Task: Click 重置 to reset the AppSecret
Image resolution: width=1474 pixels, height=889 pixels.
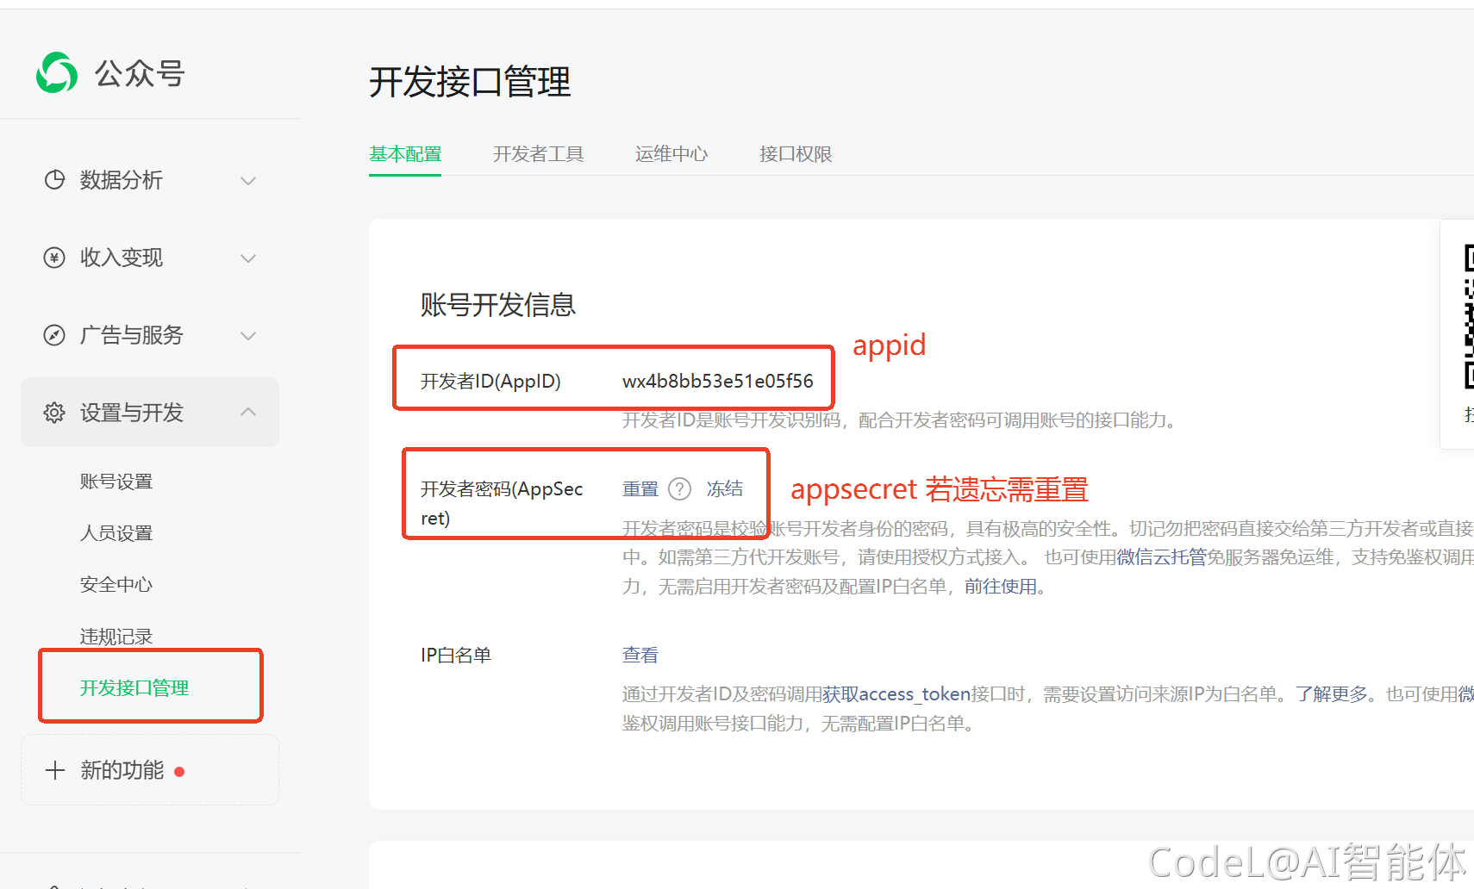Action: pos(640,488)
